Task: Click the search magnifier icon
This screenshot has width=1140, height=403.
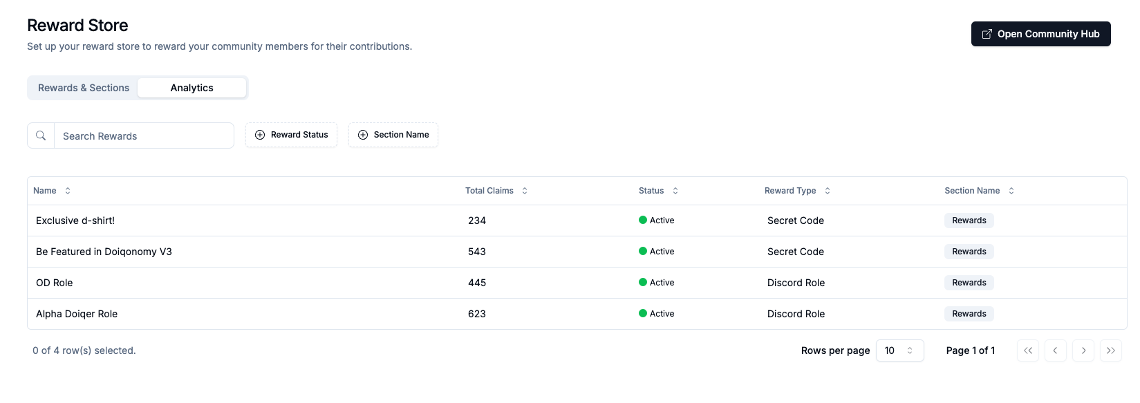Action: pos(41,135)
